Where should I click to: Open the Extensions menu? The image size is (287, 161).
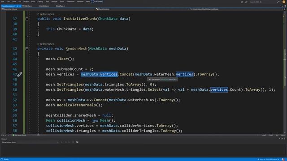coord(70,1)
